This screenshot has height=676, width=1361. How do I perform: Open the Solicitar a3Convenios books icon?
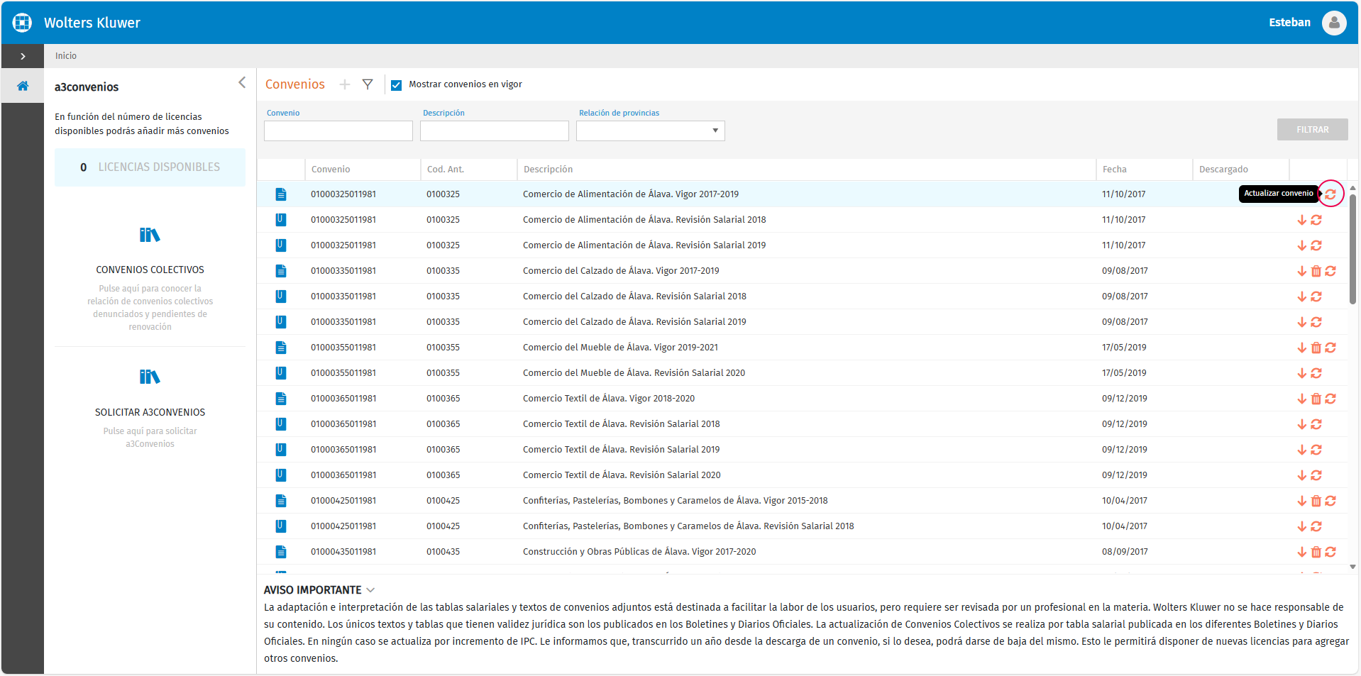click(150, 377)
